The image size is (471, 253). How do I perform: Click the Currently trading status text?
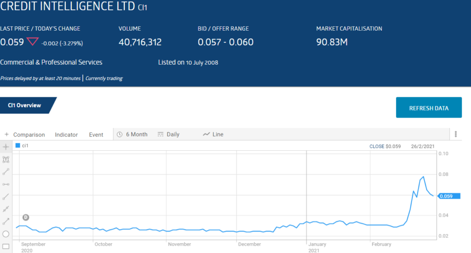click(x=104, y=78)
